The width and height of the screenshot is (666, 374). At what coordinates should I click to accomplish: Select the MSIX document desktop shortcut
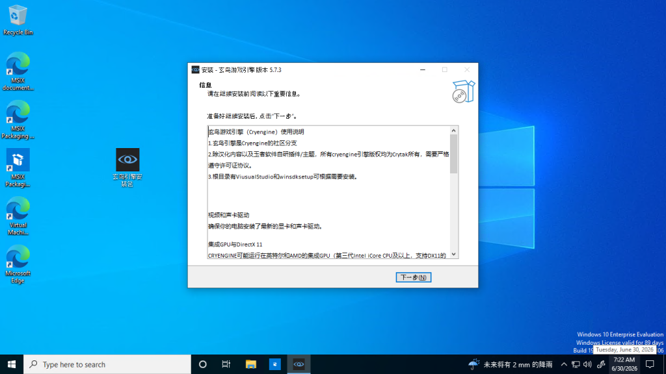(18, 71)
